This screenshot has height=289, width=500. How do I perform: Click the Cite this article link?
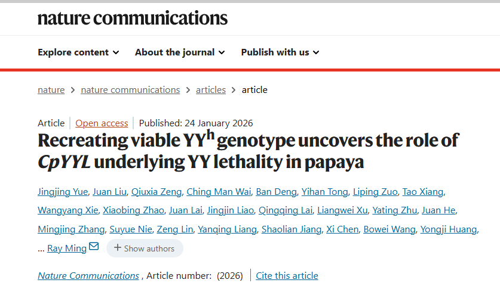(287, 276)
